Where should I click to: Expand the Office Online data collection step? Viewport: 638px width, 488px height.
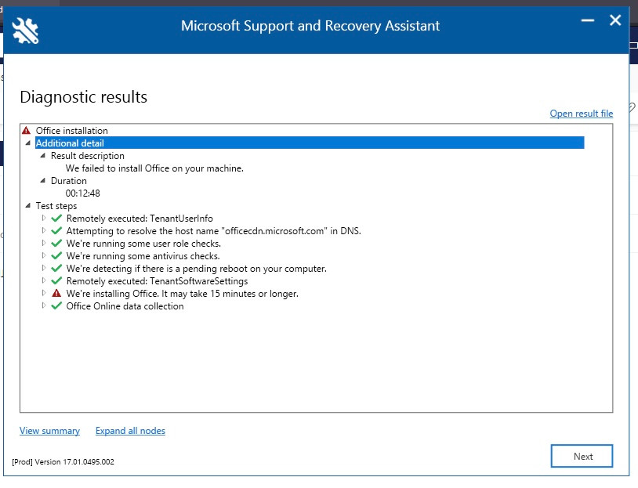coord(44,305)
